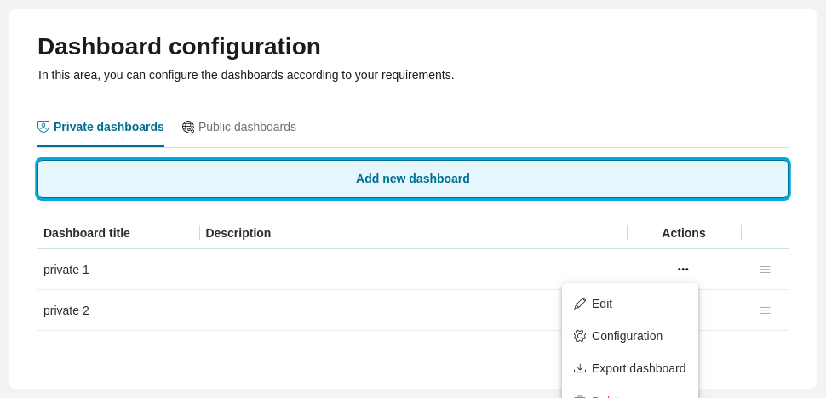Image resolution: width=826 pixels, height=398 pixels.
Task: Click the drag handle icon for private 2
Action: coord(765,310)
